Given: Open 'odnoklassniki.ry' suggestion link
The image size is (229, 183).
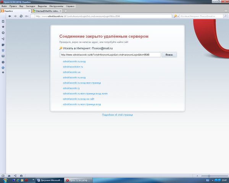Looking at the screenshot, I should pos(71,88).
